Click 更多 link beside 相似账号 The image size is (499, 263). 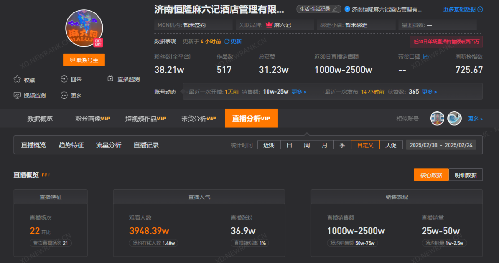coord(475,119)
